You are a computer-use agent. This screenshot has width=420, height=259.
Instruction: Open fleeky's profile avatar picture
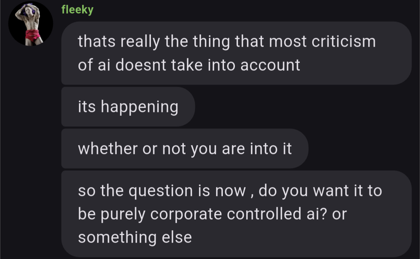(31, 23)
